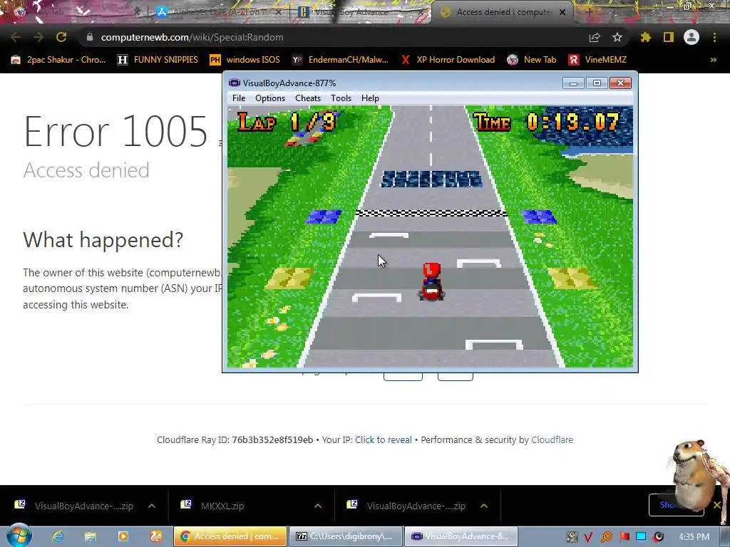The width and height of the screenshot is (730, 547).
Task: Open the VisualBoyAdvance Cheats menu
Action: pos(308,98)
